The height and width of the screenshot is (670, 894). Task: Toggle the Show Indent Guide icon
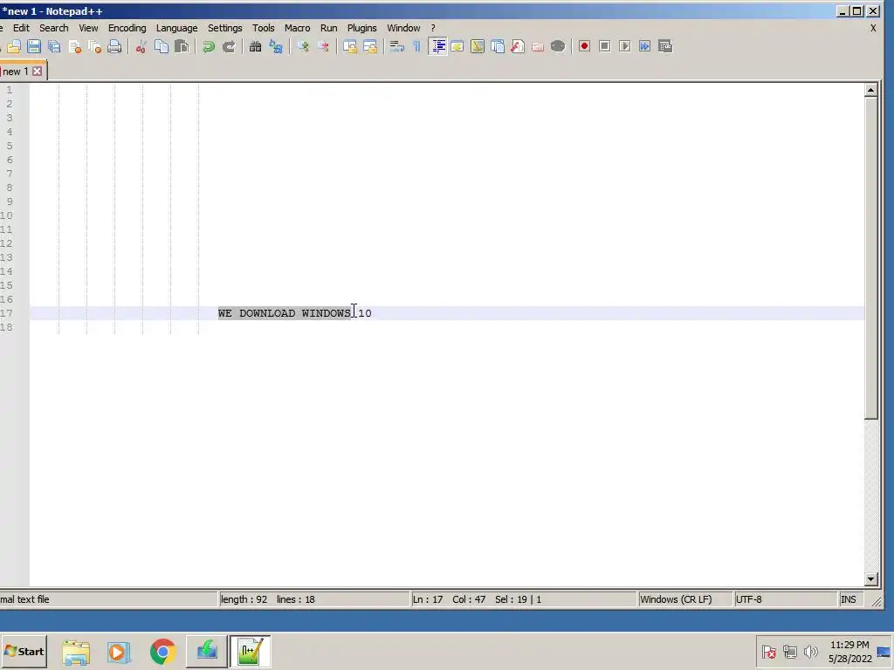(x=438, y=47)
